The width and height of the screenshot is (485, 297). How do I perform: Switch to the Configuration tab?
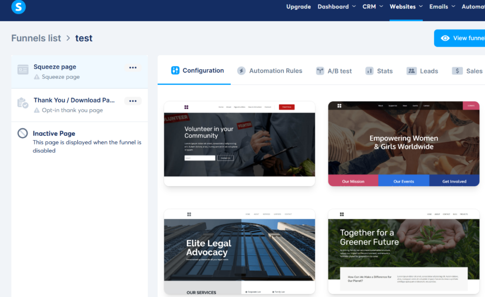[197, 70]
